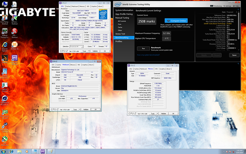Open Internet Explorer from the taskbar

[12, 152]
